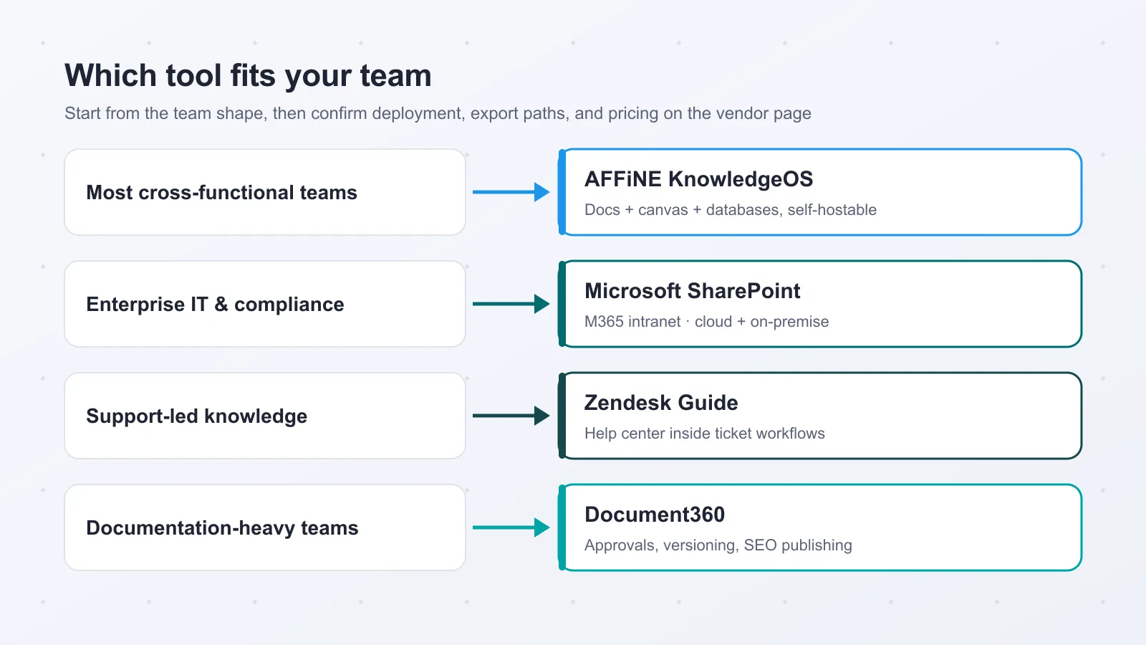Click the subtitle starting "Start from the team shape"

pos(438,113)
